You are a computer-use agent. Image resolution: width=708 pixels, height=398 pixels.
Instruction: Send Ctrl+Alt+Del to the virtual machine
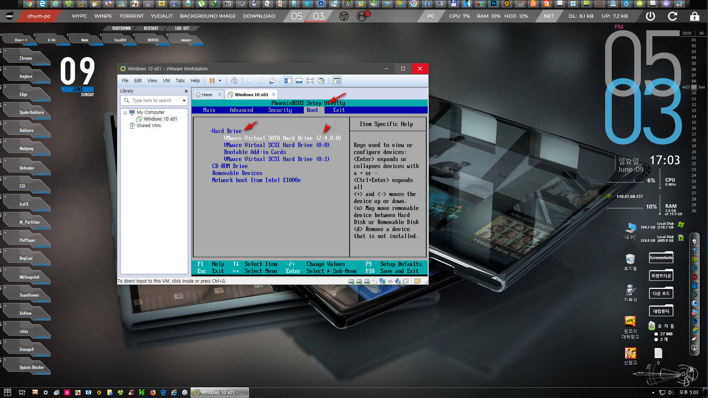tap(234, 81)
